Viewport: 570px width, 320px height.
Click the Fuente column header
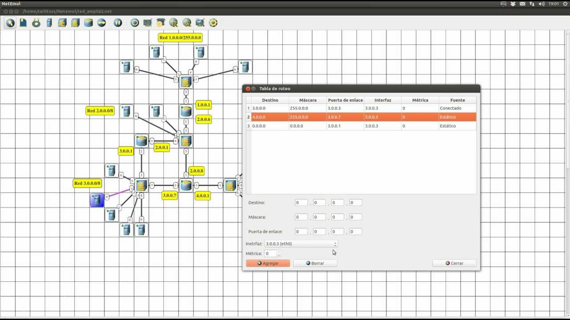(457, 100)
